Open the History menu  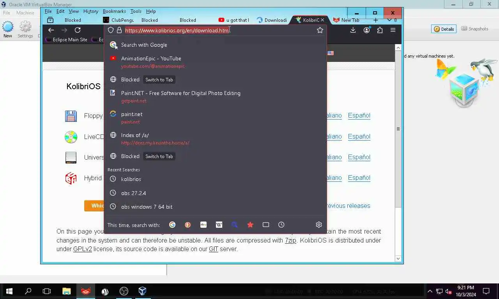point(91,11)
